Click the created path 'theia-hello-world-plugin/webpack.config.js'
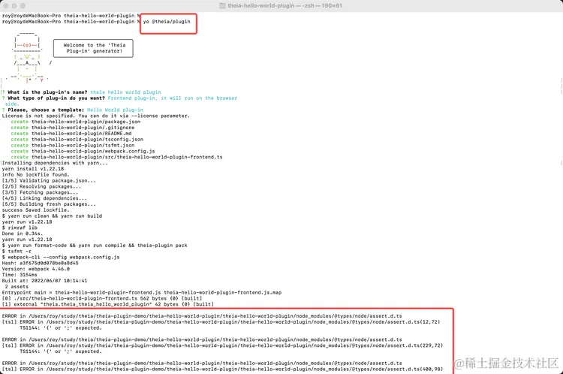This screenshot has height=374, width=563. tap(93, 151)
